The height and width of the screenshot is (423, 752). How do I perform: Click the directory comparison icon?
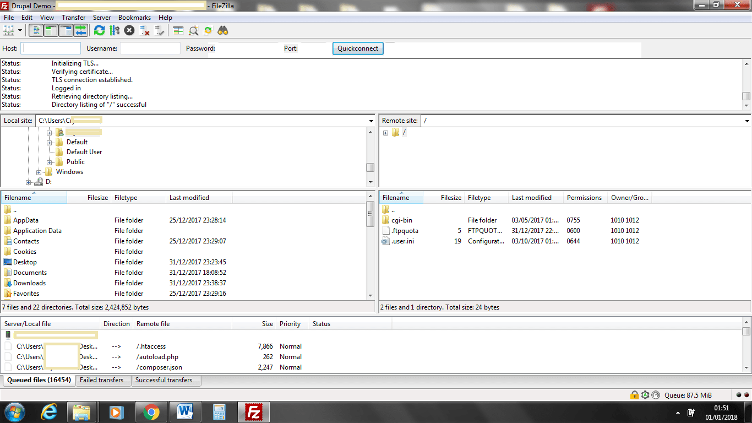[x=193, y=30]
